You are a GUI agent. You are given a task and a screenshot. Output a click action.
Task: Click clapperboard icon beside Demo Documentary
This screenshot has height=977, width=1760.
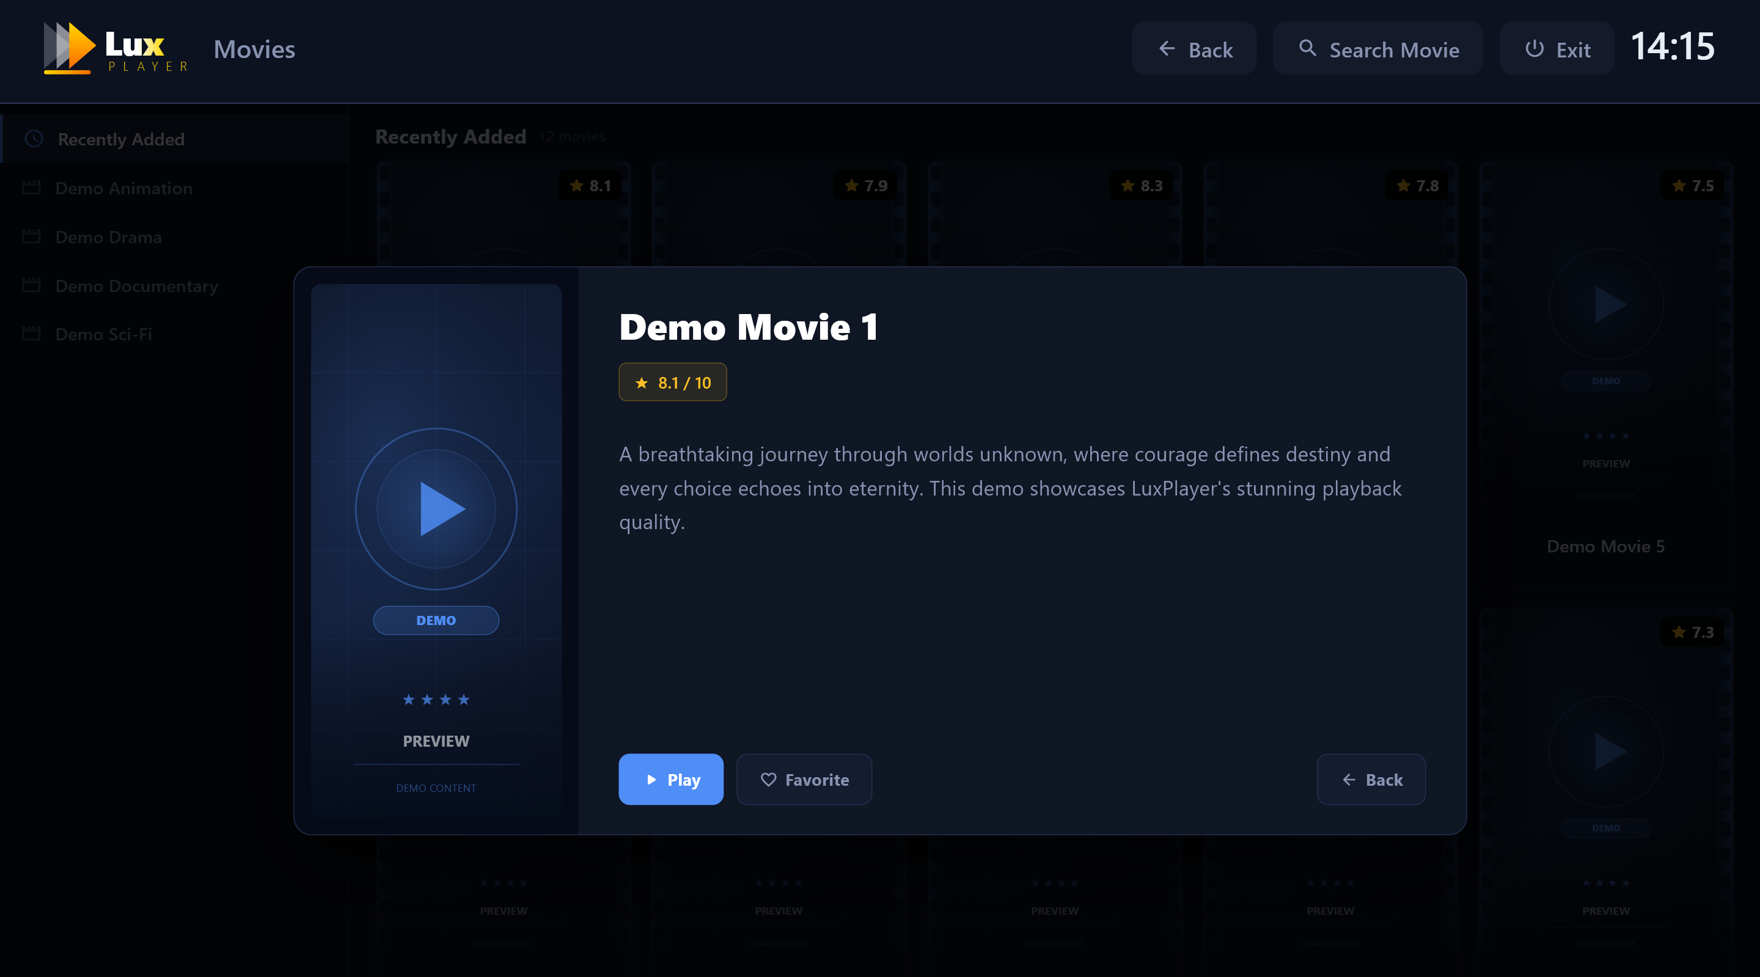pos(31,285)
